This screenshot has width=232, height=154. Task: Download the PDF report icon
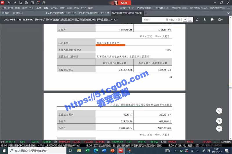[x=204, y=20]
